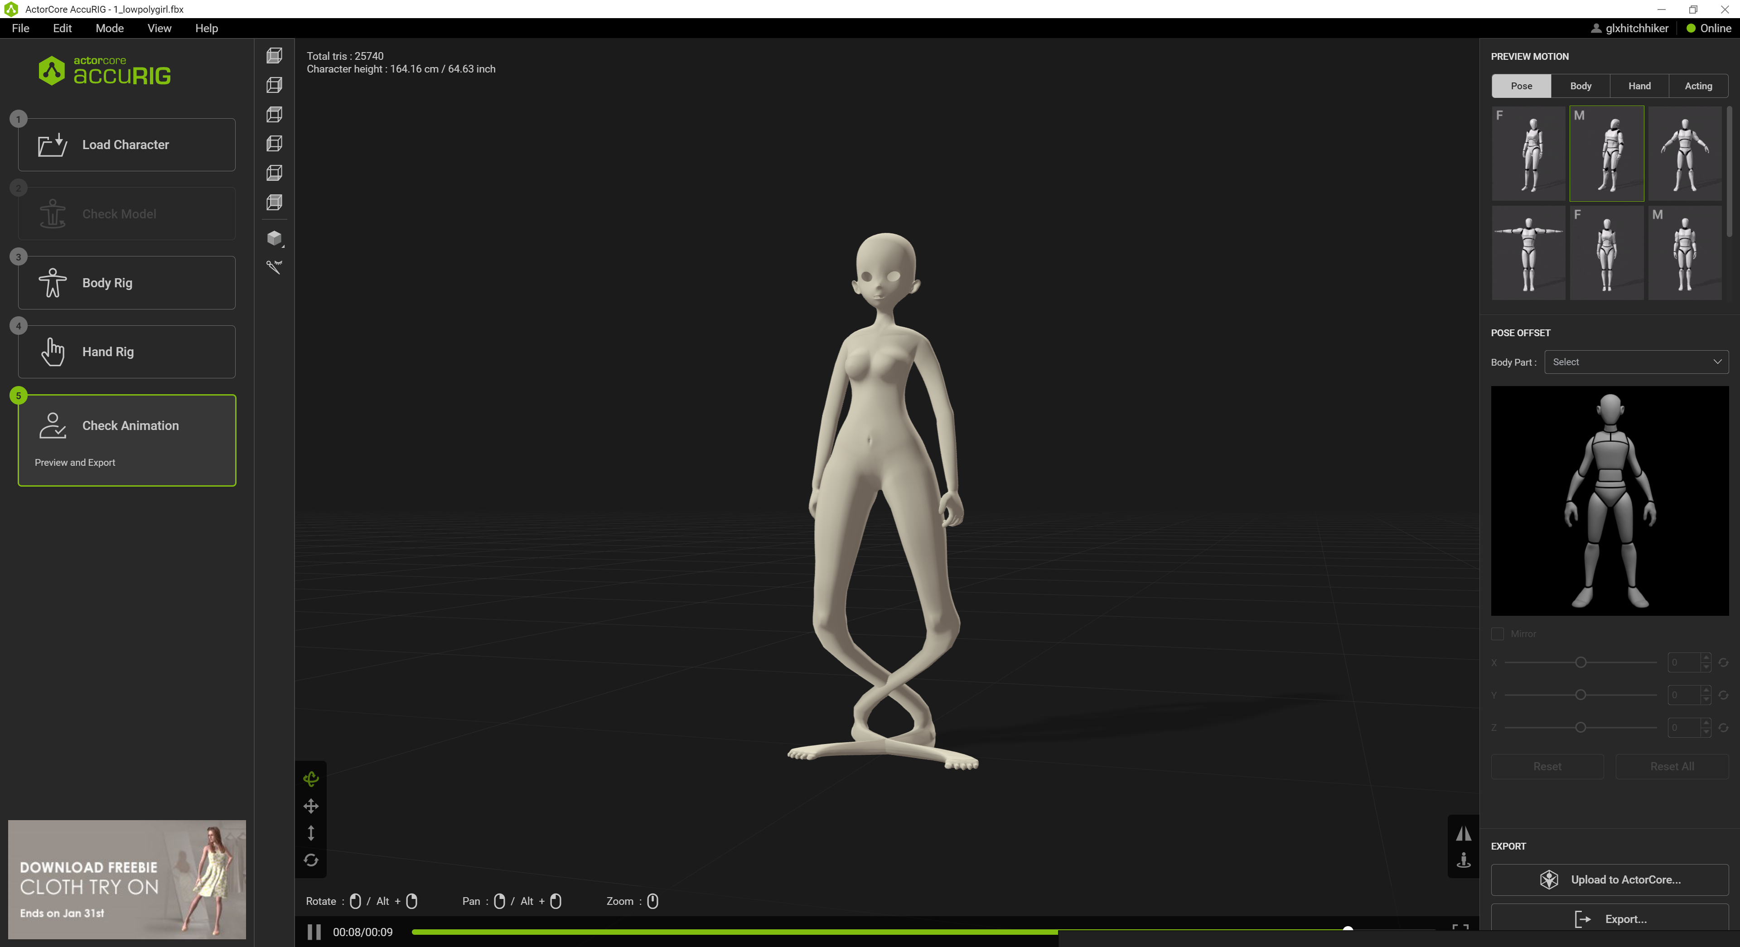The width and height of the screenshot is (1740, 947).
Task: Click the playback timeline progress bar
Action: [x=878, y=932]
